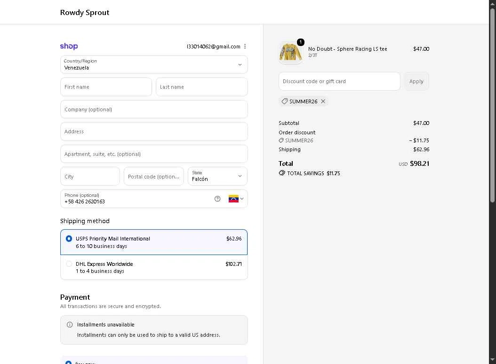The image size is (496, 364).
Task: Select DHL Express Worldwide shipping
Action: coord(154,267)
